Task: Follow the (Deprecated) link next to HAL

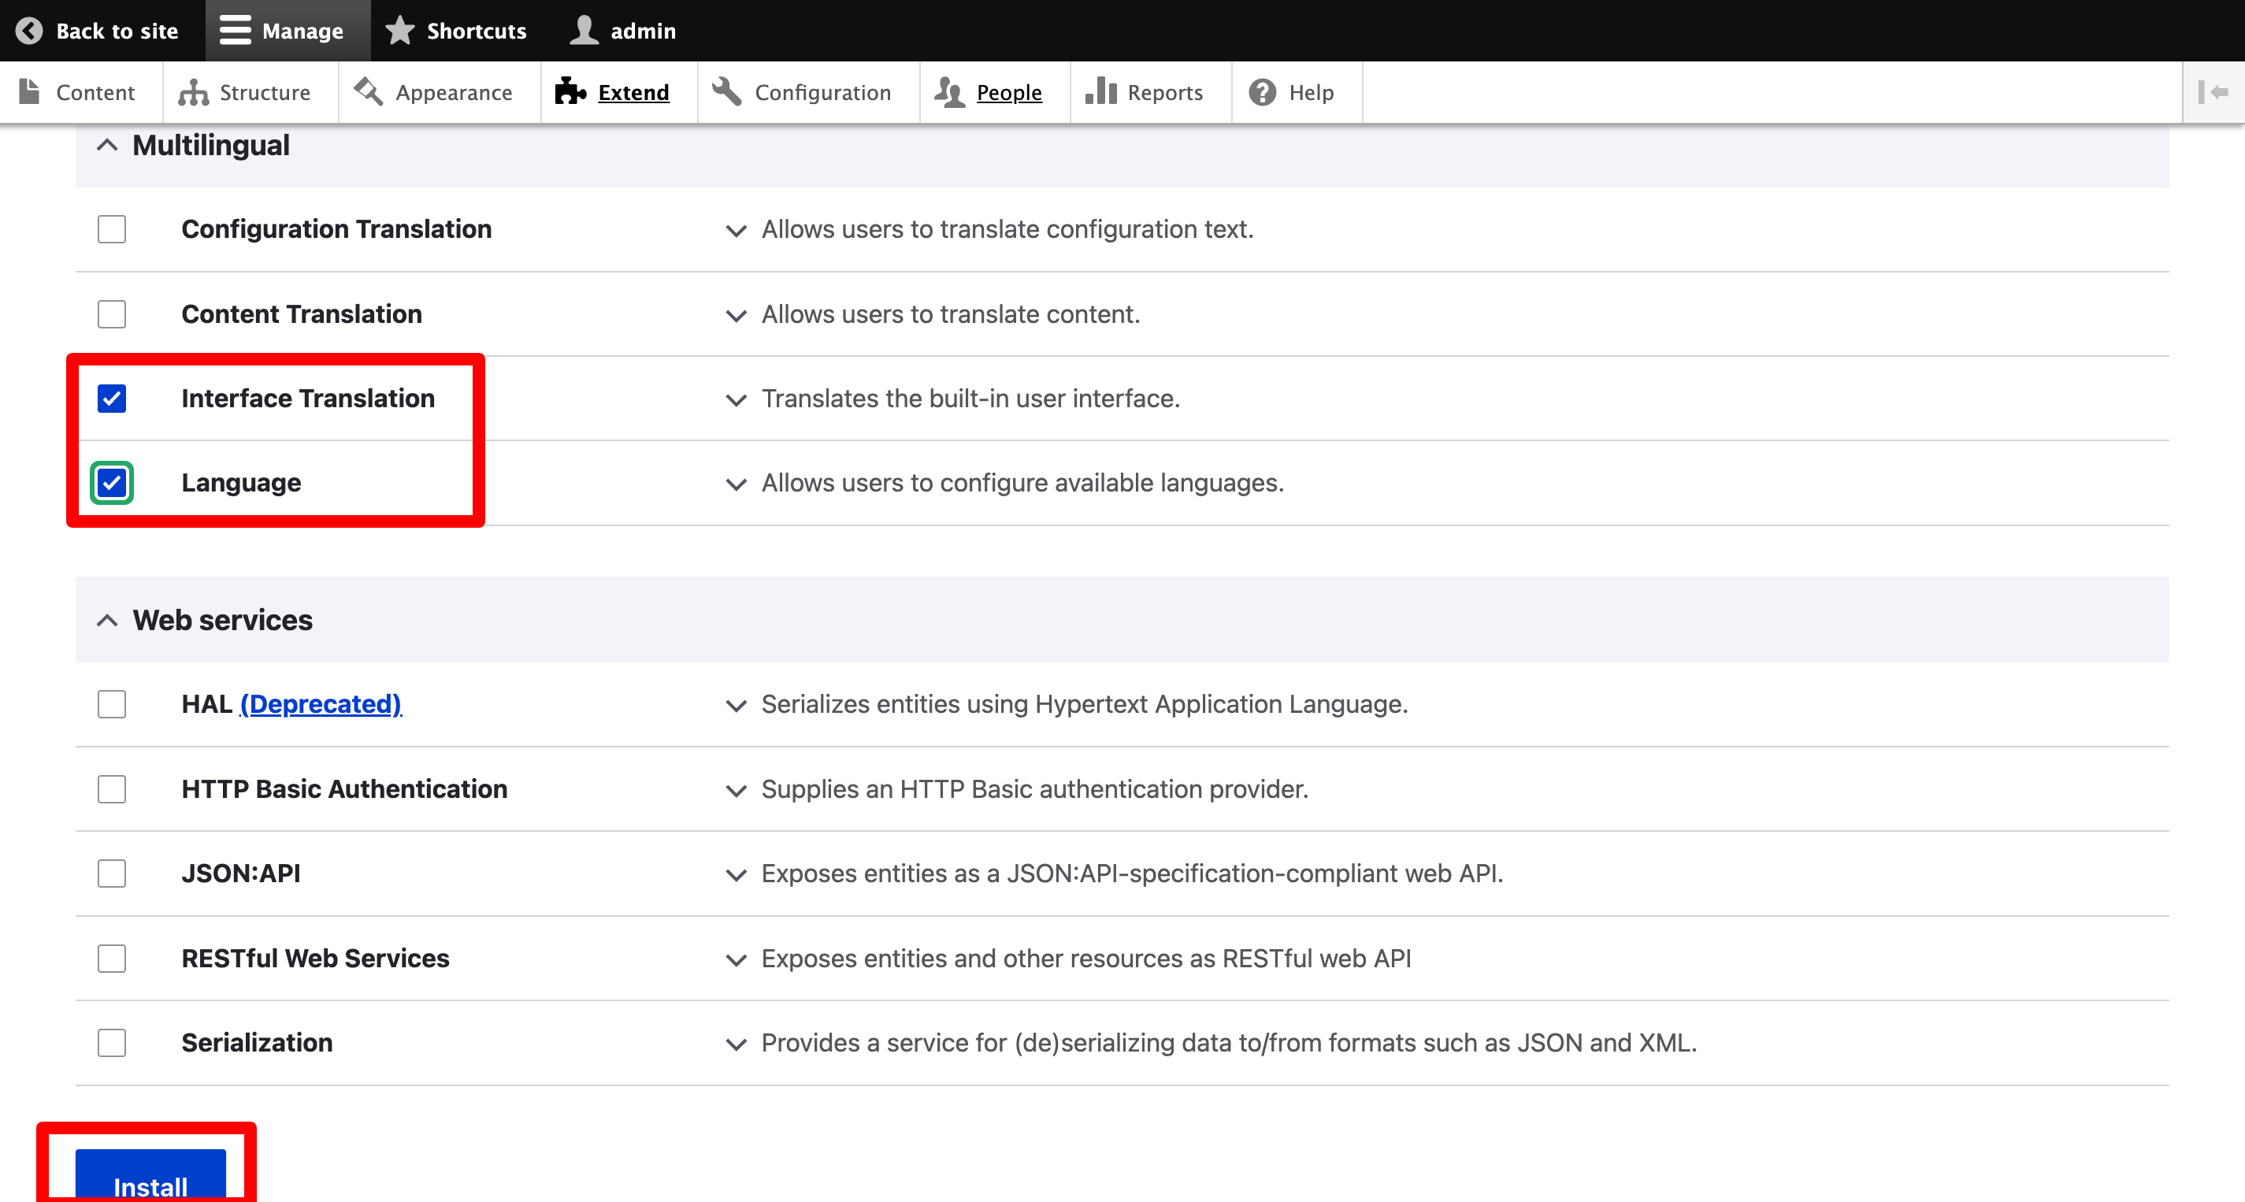Action: pos(321,704)
